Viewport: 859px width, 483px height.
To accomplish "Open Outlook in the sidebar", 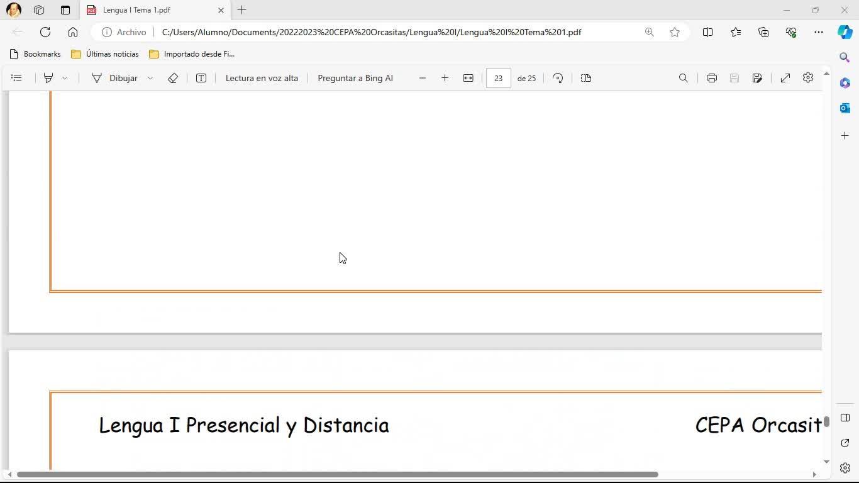I will 845,108.
